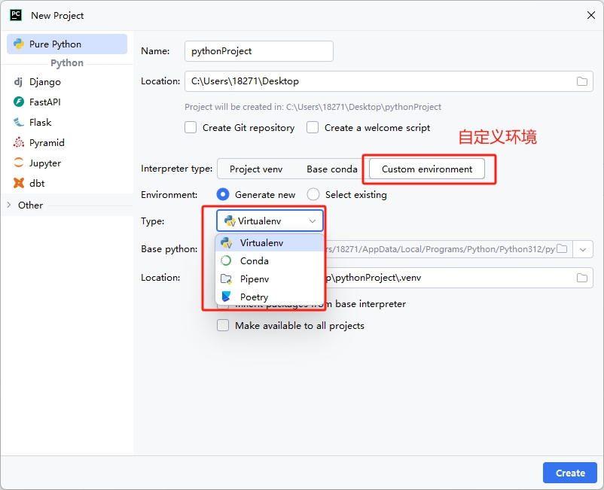
Task: Collapse the Type Virtualenv dropdown
Action: (270, 221)
